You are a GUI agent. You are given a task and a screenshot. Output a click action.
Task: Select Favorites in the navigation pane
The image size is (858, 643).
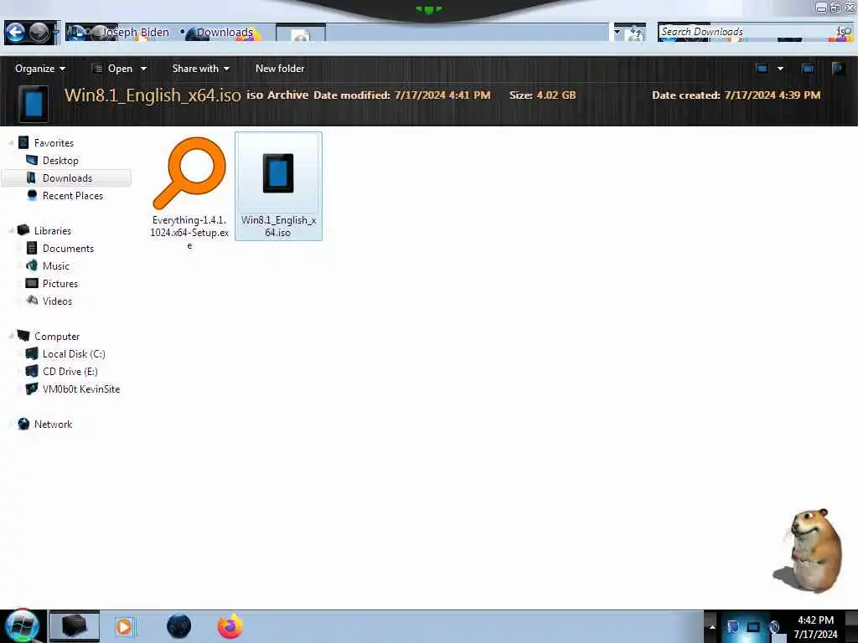[x=54, y=143]
